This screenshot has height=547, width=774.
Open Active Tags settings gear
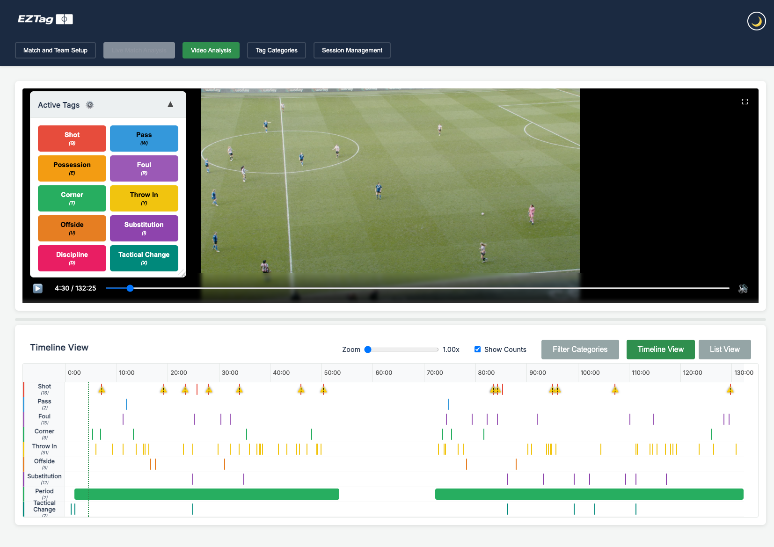pyautogui.click(x=90, y=105)
